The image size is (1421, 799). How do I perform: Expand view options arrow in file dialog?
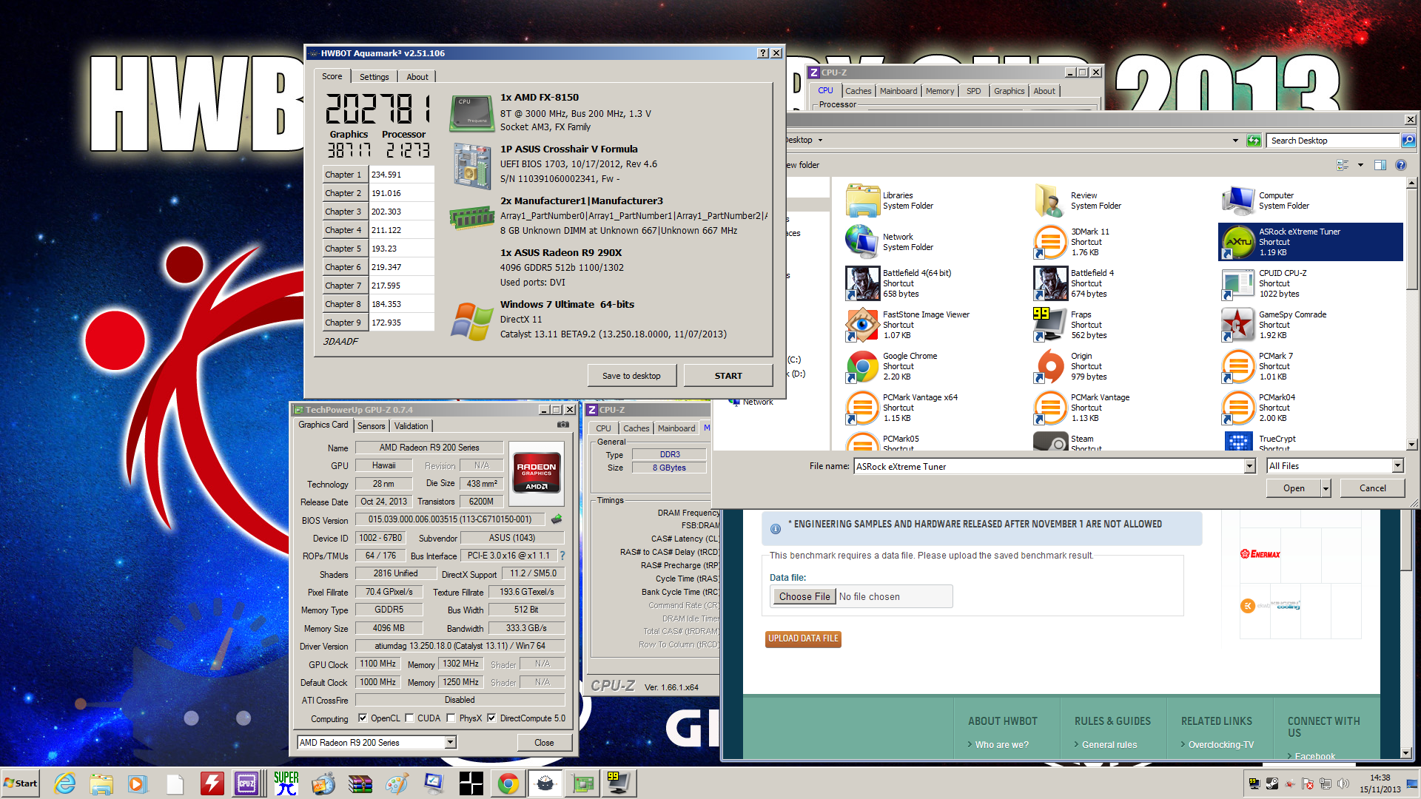(1360, 165)
